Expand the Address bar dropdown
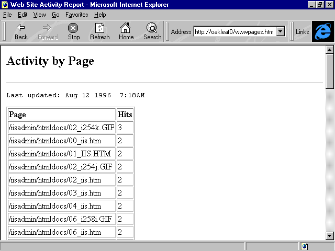 [280, 32]
